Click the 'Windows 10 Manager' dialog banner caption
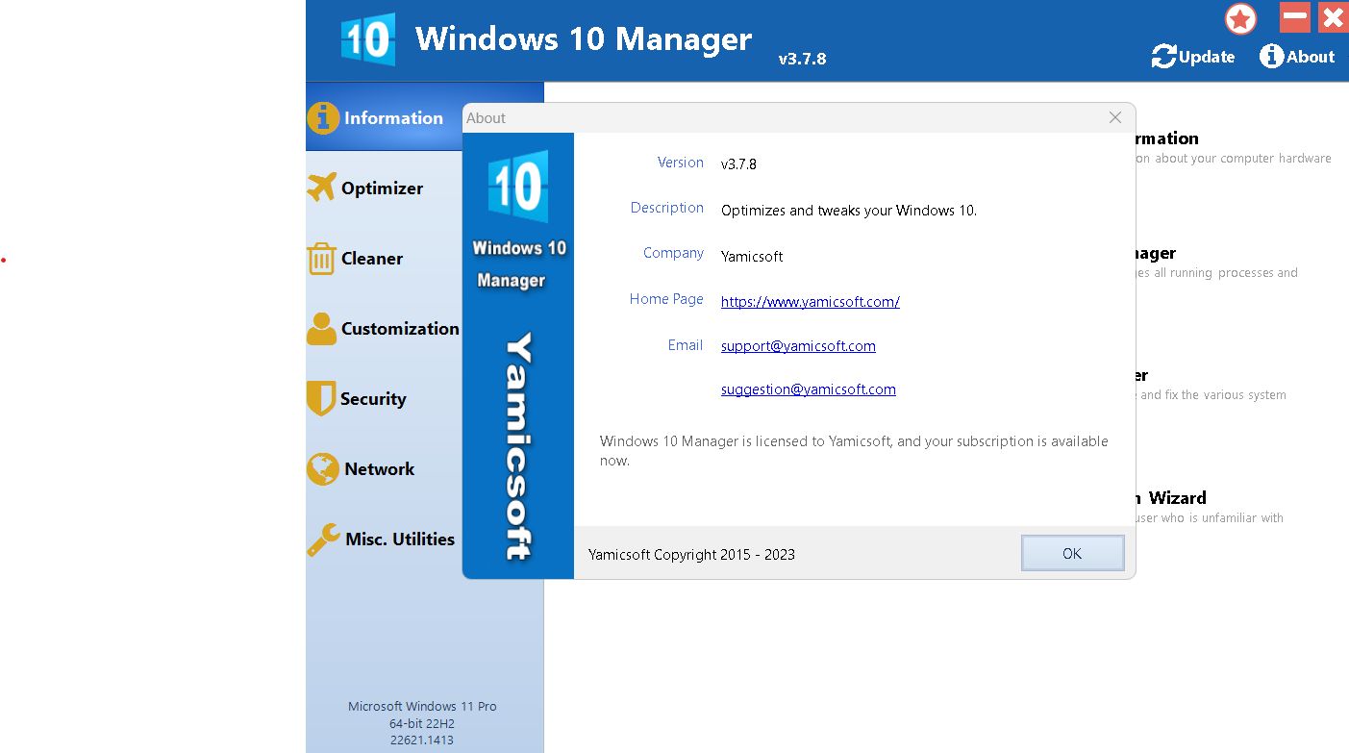 tap(518, 264)
